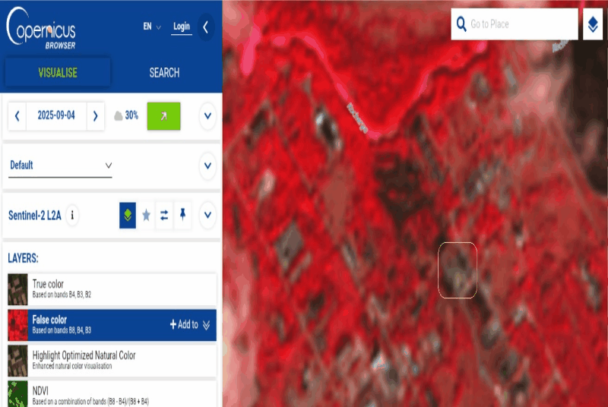Open the map layers button top right
Screen dimensions: 608x407
click(593, 25)
